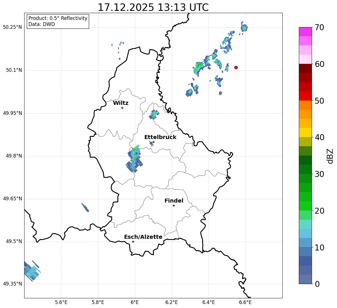Click the 40 tick label on colorbar

(x=319, y=137)
